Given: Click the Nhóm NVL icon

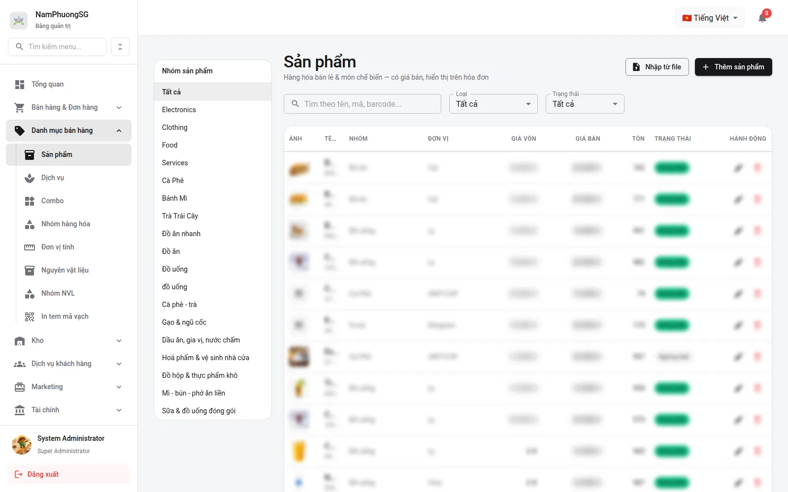Looking at the screenshot, I should pyautogui.click(x=30, y=294).
